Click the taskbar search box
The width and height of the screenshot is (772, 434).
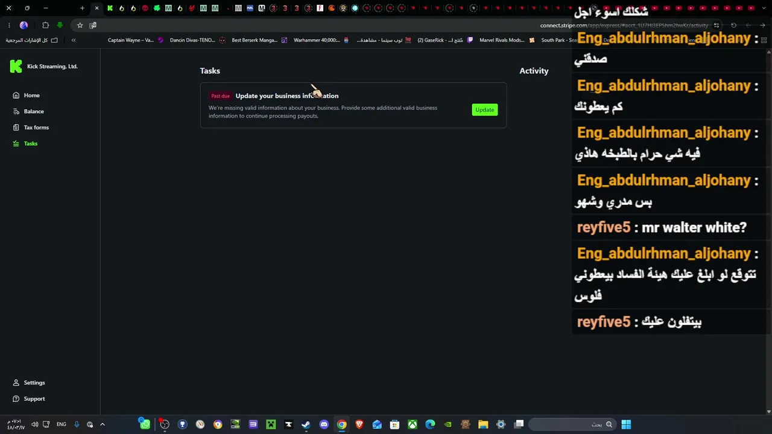[x=572, y=424]
